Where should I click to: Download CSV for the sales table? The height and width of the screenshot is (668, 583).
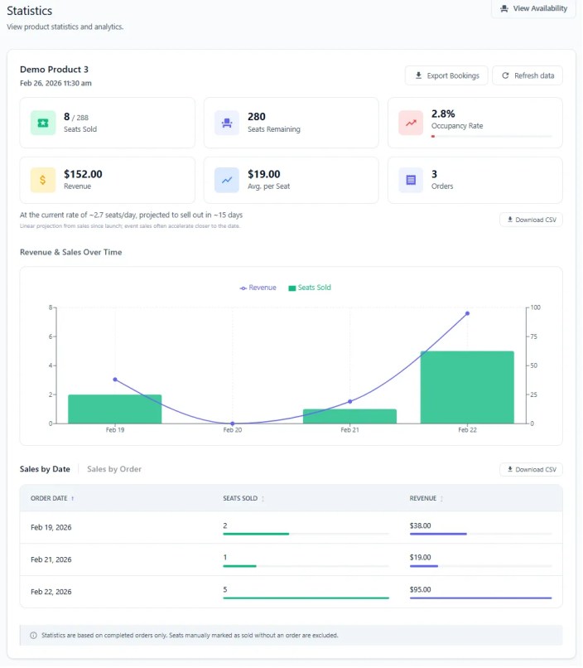(x=531, y=469)
